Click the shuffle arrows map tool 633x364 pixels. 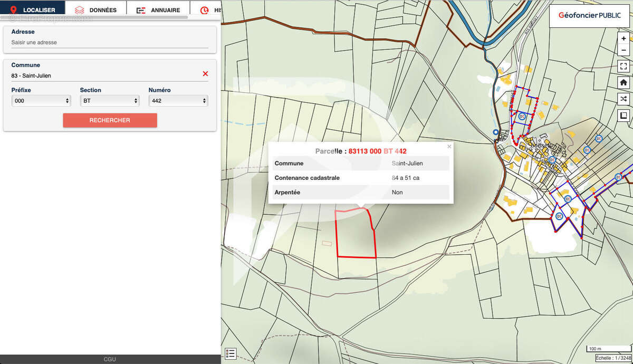tap(624, 99)
